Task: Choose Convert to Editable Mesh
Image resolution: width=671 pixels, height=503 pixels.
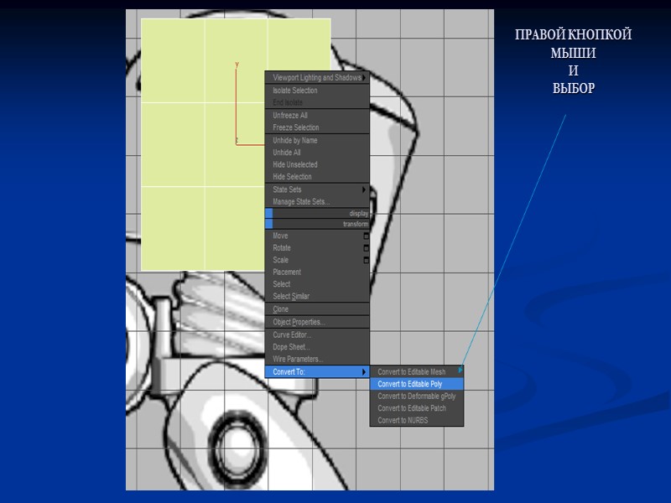Action: coord(416,371)
